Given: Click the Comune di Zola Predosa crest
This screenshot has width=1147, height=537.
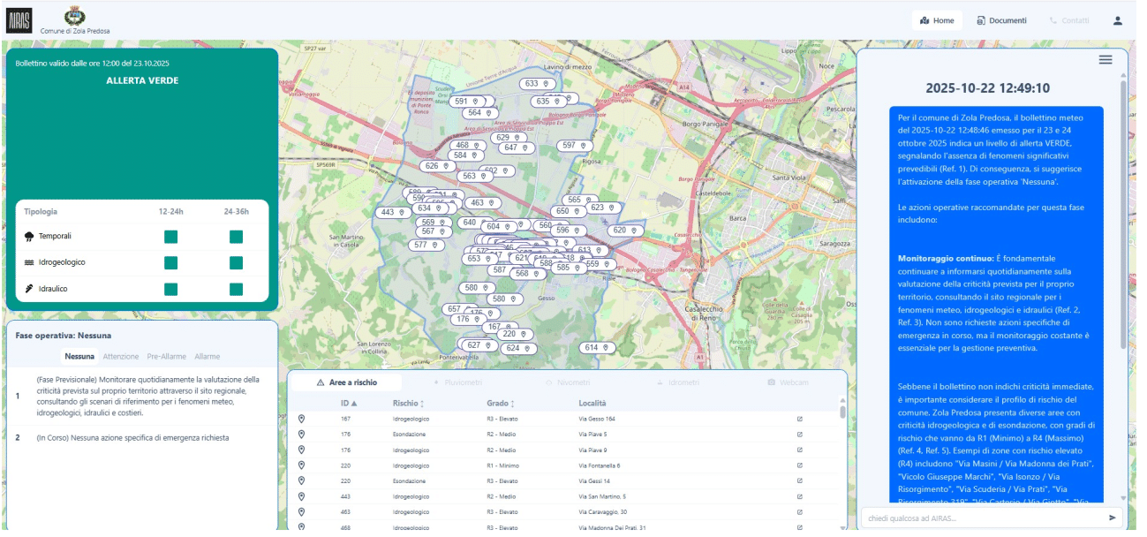Looking at the screenshot, I should (75, 16).
